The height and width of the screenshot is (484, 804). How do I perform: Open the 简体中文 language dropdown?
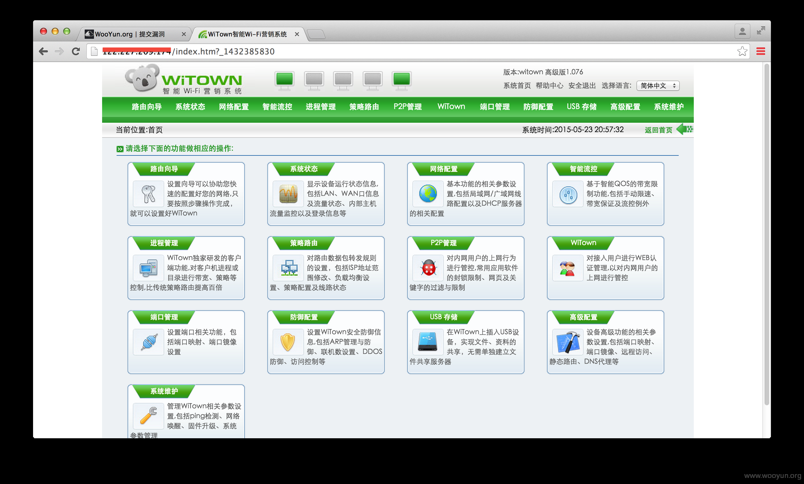(658, 86)
